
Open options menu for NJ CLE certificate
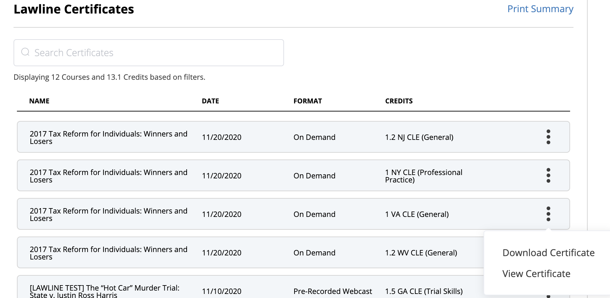[x=548, y=137]
